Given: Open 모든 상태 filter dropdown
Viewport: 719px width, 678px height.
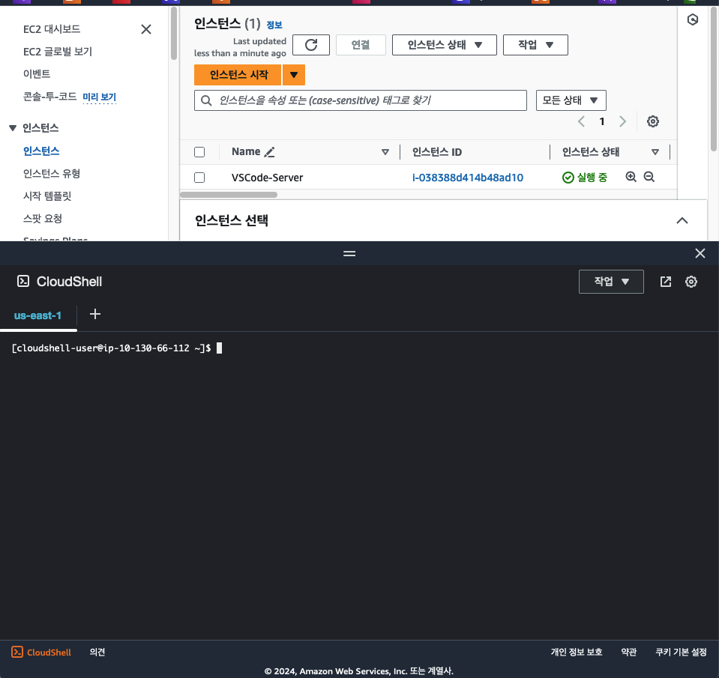Looking at the screenshot, I should 571,100.
